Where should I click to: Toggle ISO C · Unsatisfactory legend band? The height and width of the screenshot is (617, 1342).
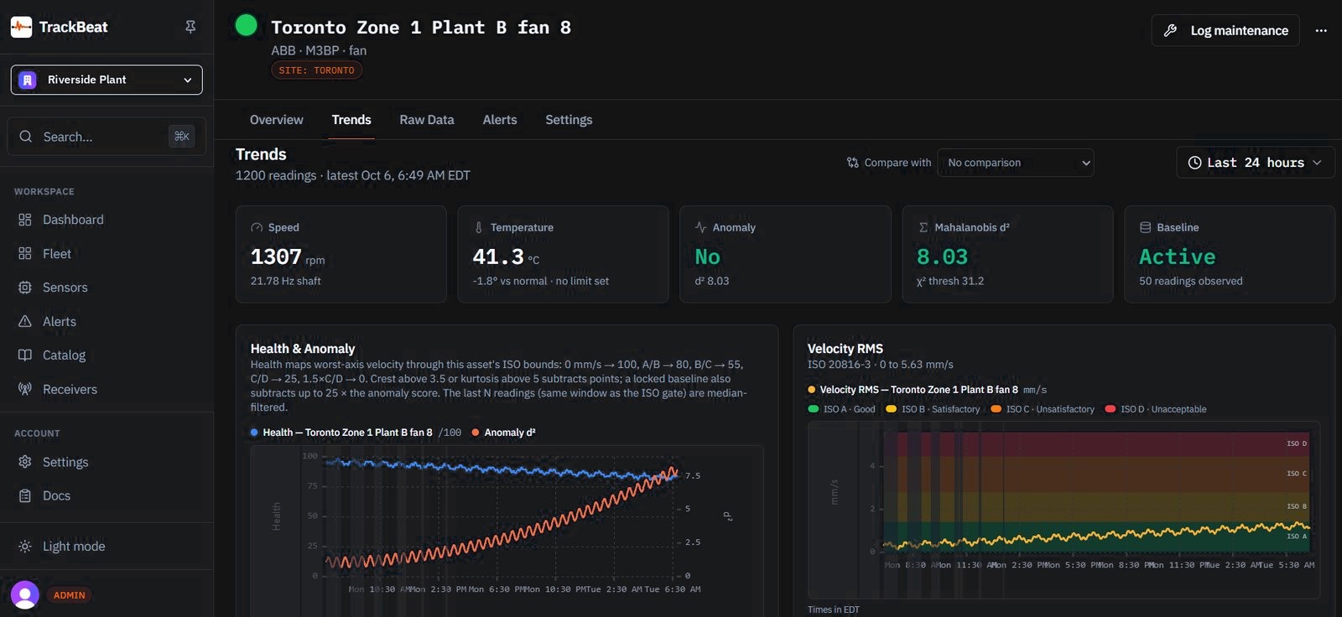tap(1043, 409)
